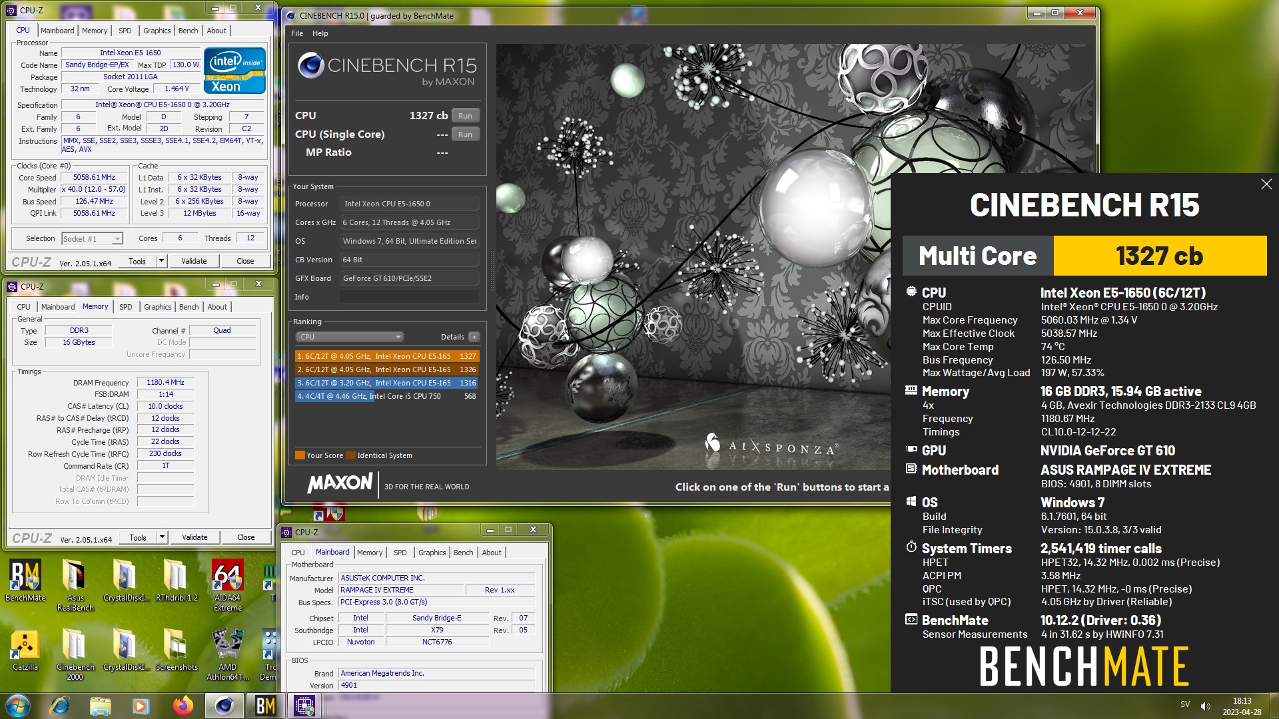
Task: Open the Screenshots desktop folder
Action: coord(177,650)
